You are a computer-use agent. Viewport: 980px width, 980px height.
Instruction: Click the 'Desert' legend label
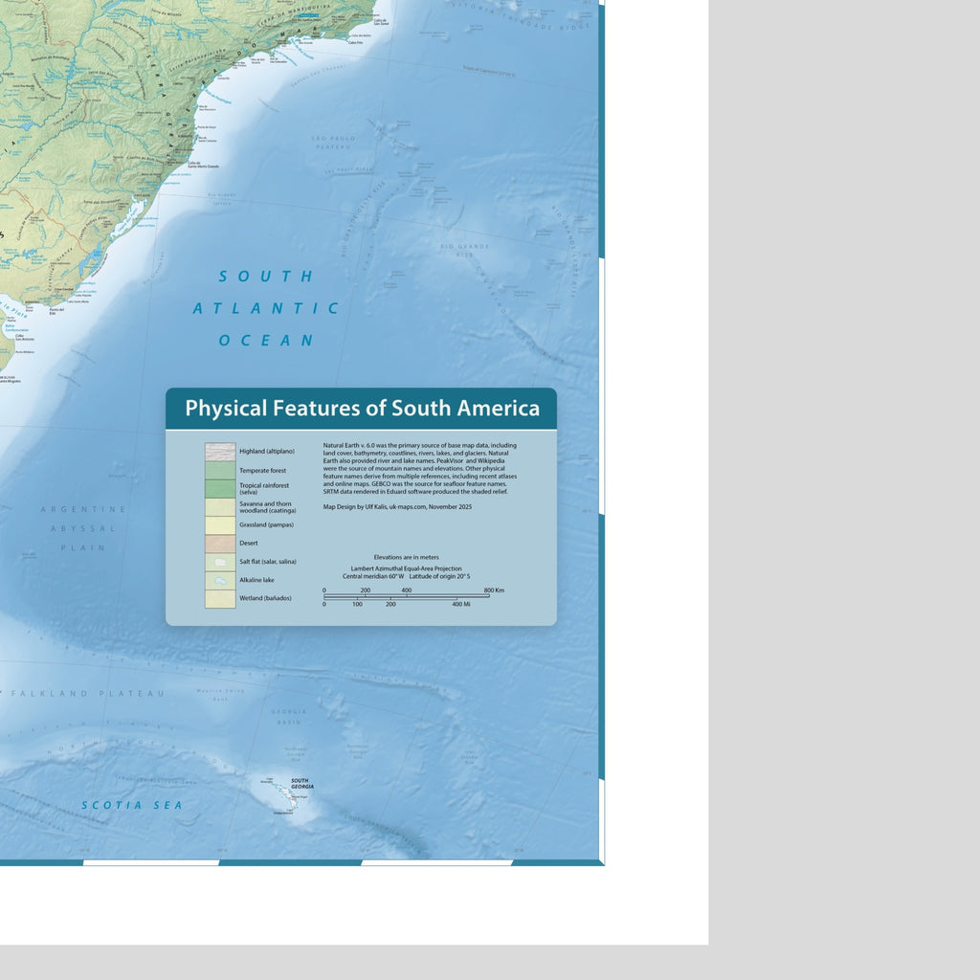(249, 544)
